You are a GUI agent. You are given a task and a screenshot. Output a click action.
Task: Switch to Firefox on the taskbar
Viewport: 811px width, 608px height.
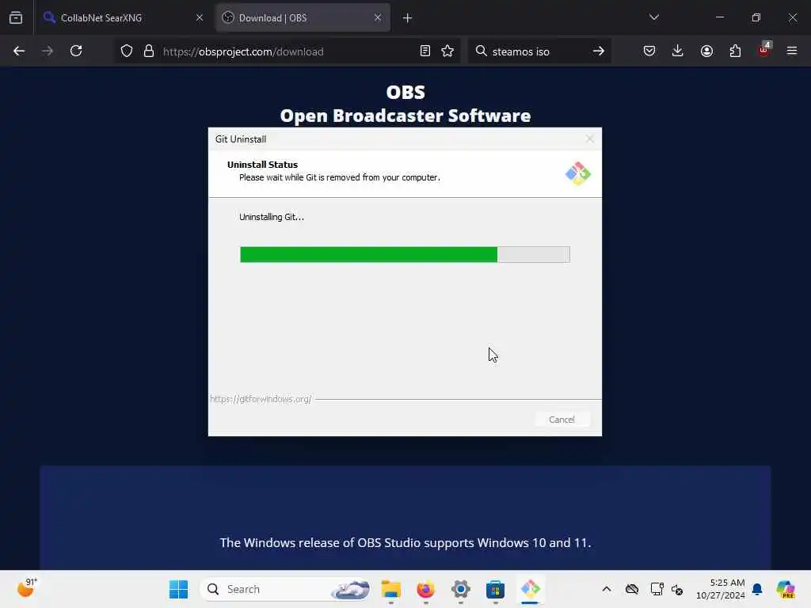click(425, 589)
